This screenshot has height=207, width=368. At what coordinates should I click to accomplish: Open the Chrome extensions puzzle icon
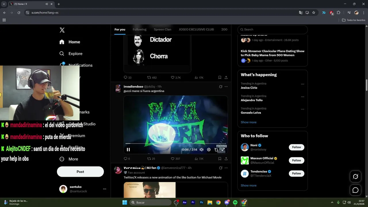click(338, 13)
